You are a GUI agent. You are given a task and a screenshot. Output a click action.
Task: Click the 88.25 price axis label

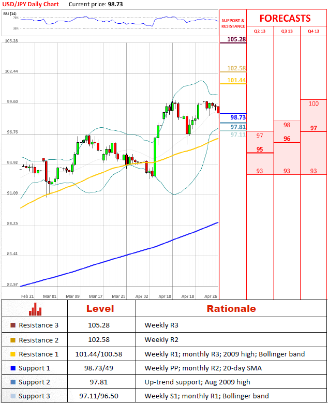point(12,223)
